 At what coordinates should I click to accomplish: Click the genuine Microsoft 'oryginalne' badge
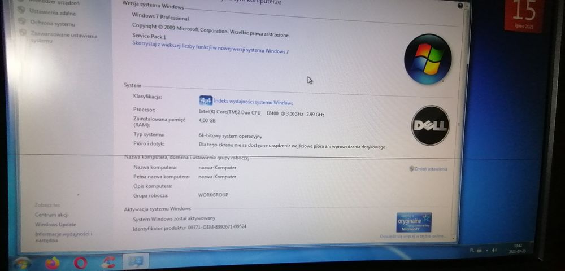click(414, 222)
